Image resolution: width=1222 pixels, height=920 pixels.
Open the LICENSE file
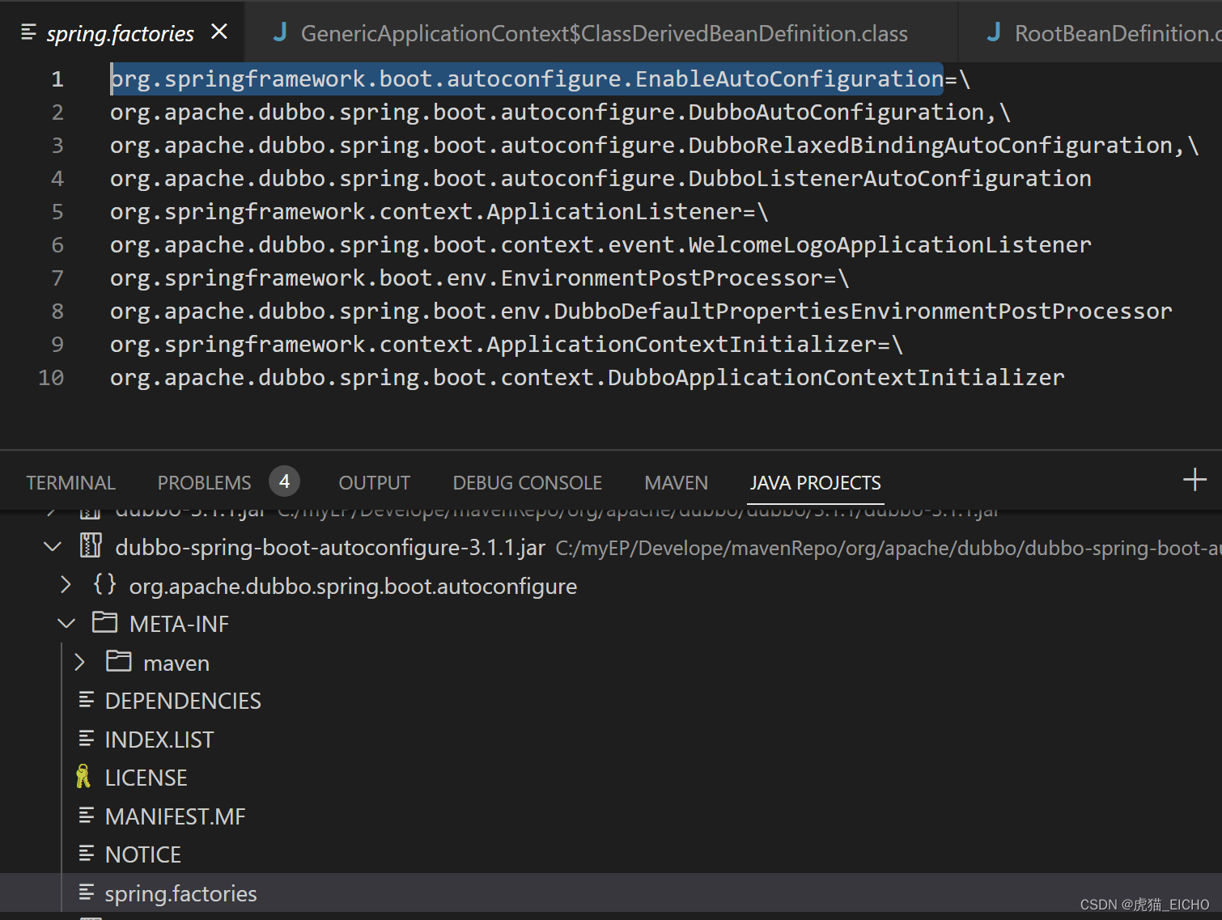click(146, 778)
